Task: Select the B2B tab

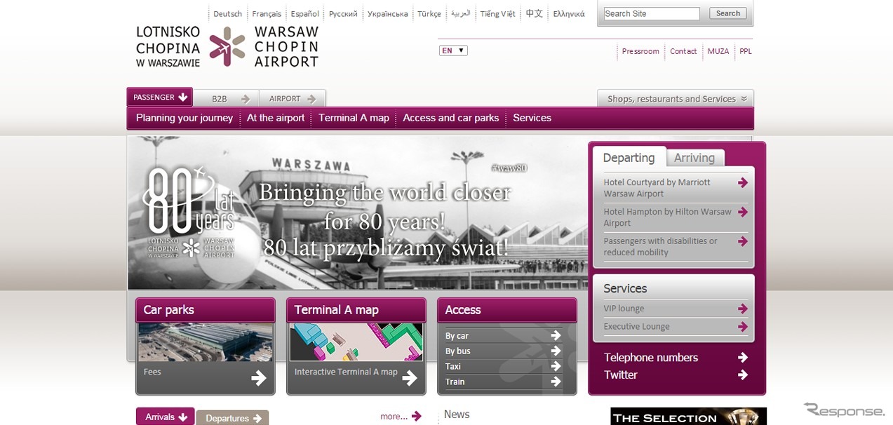Action: coord(227,99)
